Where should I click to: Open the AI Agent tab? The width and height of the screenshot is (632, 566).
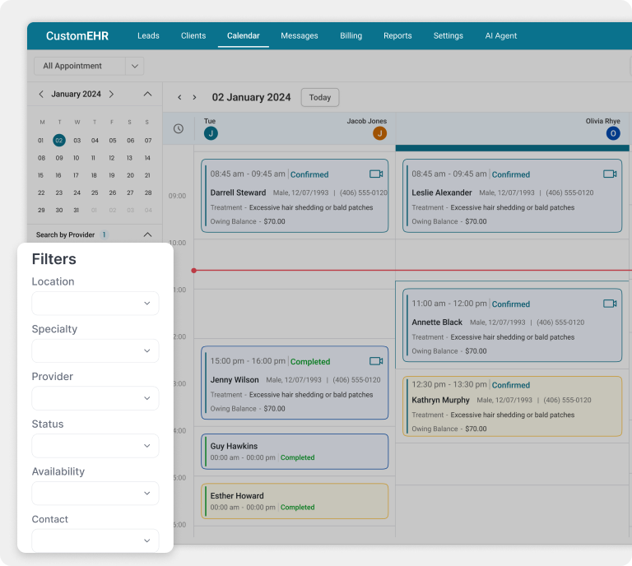(501, 36)
